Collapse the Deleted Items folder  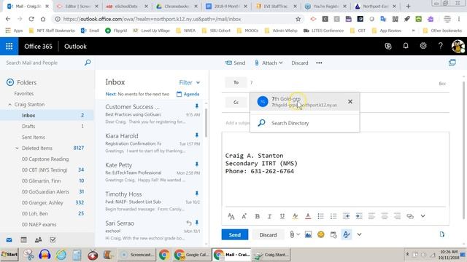[x=17, y=148]
